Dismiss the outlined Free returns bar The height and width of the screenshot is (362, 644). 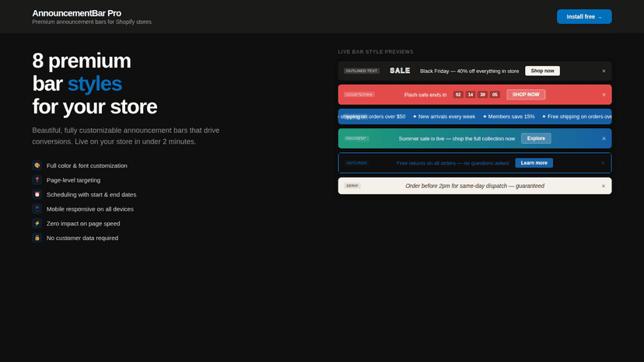pyautogui.click(x=603, y=163)
